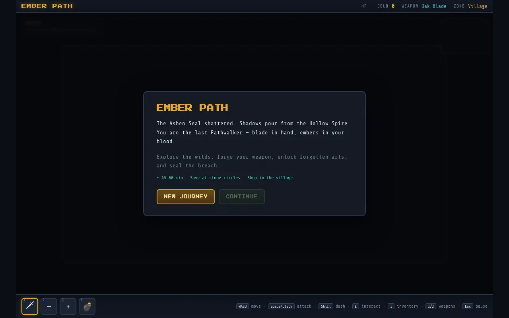Start a New Journey
This screenshot has width=509, height=318.
(186, 197)
